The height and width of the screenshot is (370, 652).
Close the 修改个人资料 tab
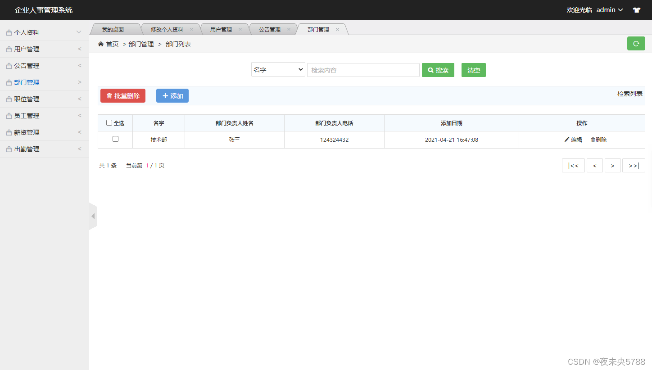coord(191,29)
